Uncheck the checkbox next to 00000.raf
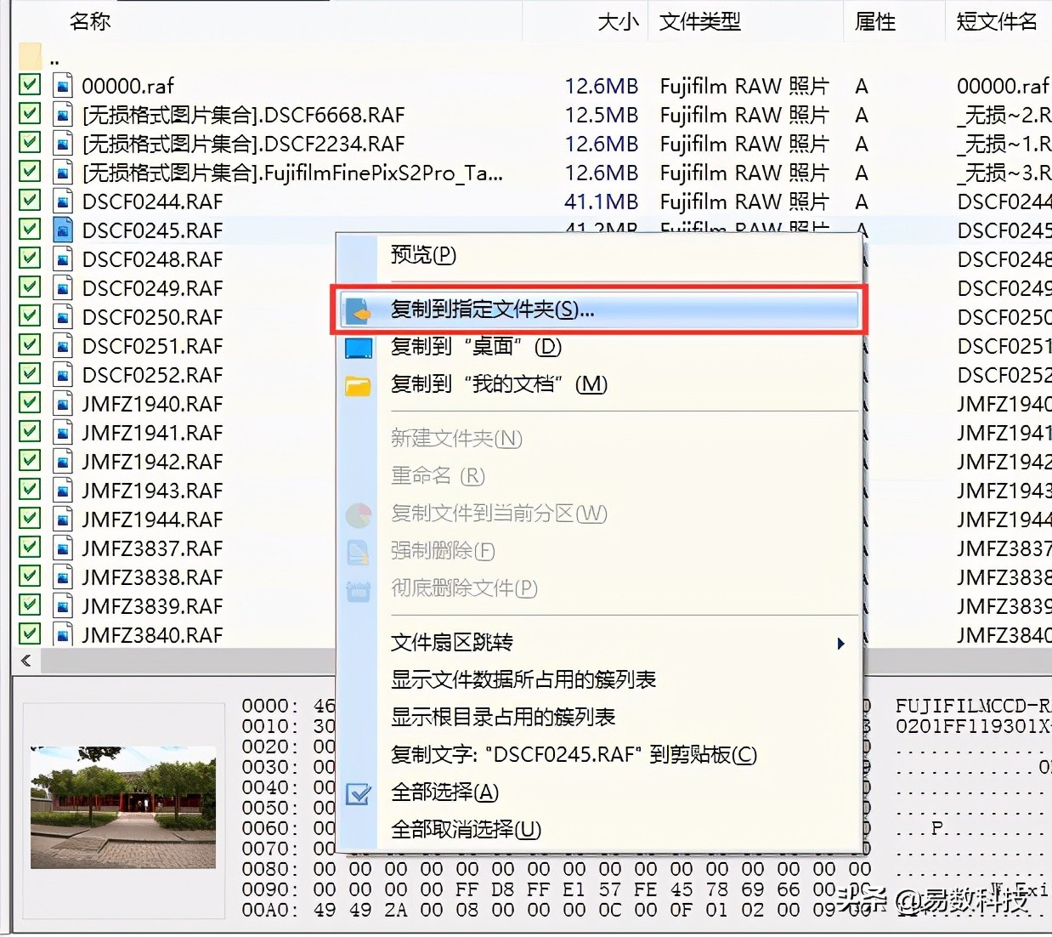Viewport: 1052px width, 937px height. (x=28, y=85)
